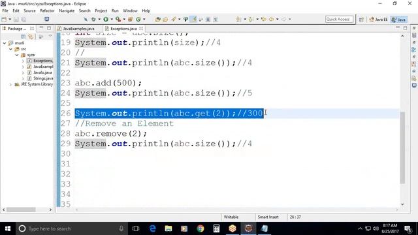The image size is (418, 235).
Task: Toggle Block Selection Mode in the toolbar
Action: 208,19
